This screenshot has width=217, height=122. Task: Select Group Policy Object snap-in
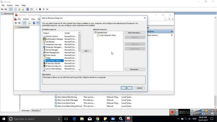click(53, 61)
